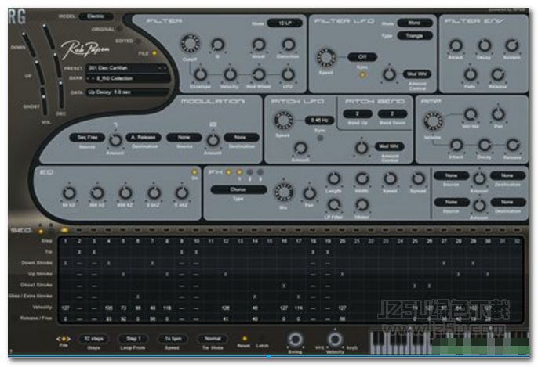This screenshot has width=538, height=367.
Task: Adjust the FX Mix knob
Action: (x=284, y=192)
